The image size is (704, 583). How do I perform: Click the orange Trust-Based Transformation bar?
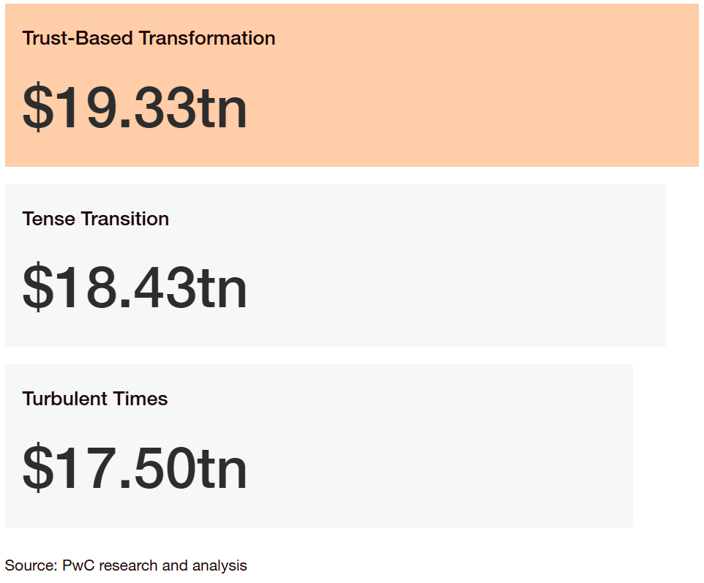click(x=352, y=86)
